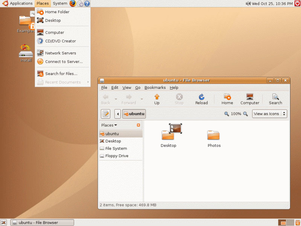The width and height of the screenshot is (301, 226).
Task: Maximize the File Browser window
Action: (278, 80)
